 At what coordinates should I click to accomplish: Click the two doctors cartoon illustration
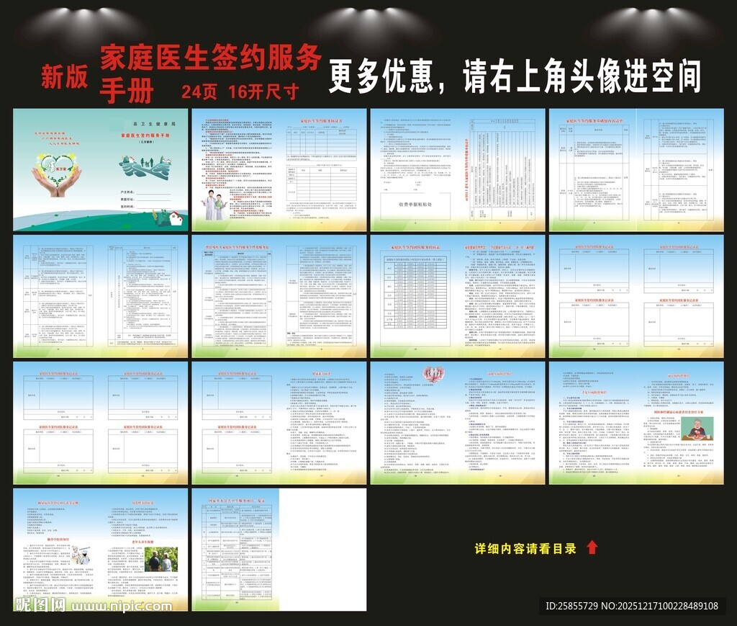pos(214,205)
